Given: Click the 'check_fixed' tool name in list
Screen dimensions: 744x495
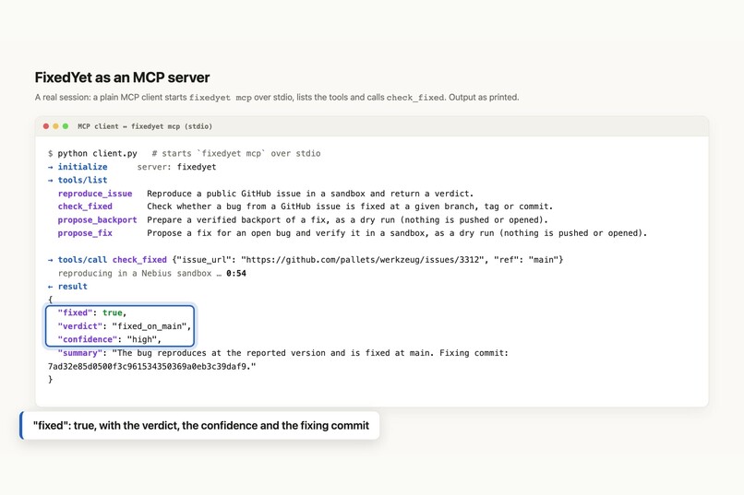Looking at the screenshot, I should pyautogui.click(x=85, y=206).
